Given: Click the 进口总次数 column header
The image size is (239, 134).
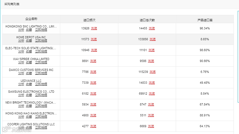Looking at the screenshot, I should click(x=147, y=20).
